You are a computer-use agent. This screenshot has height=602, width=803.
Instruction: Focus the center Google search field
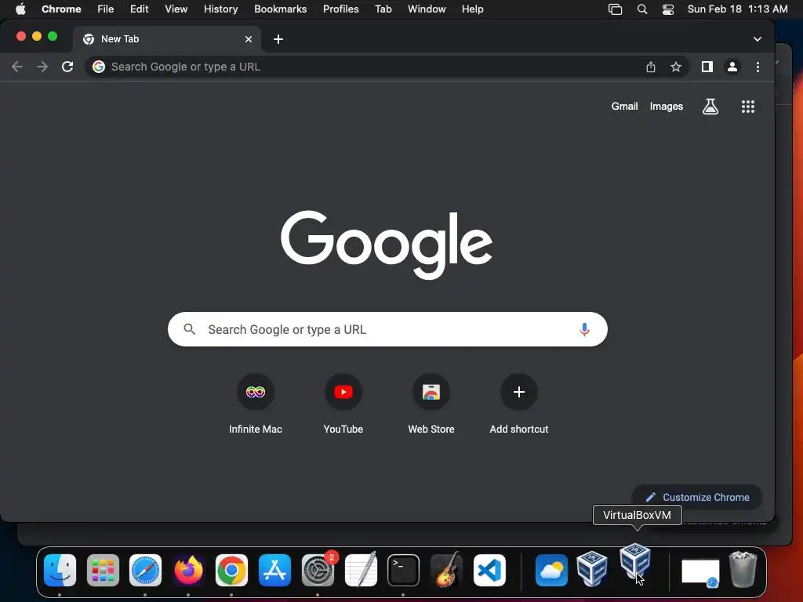(x=387, y=329)
